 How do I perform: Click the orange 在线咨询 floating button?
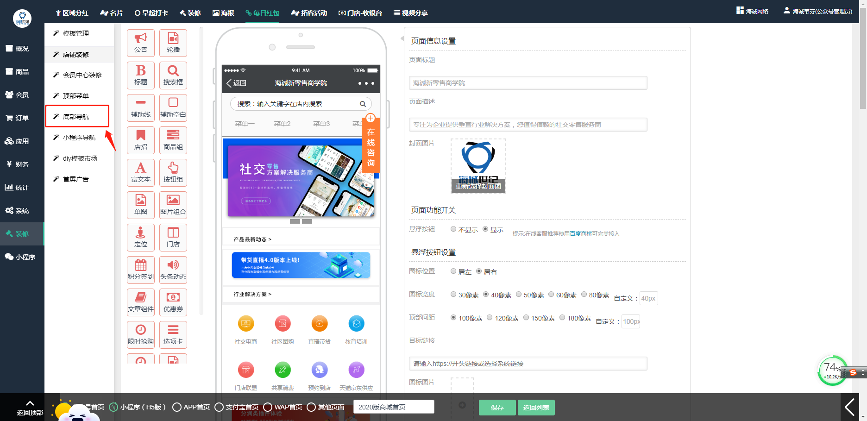(x=371, y=143)
